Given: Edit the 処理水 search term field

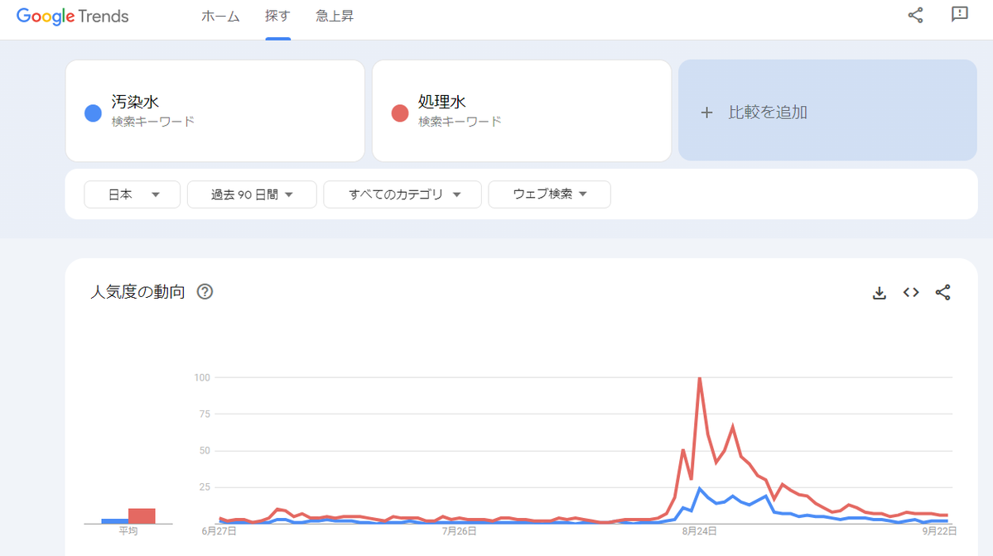Looking at the screenshot, I should [530, 103].
